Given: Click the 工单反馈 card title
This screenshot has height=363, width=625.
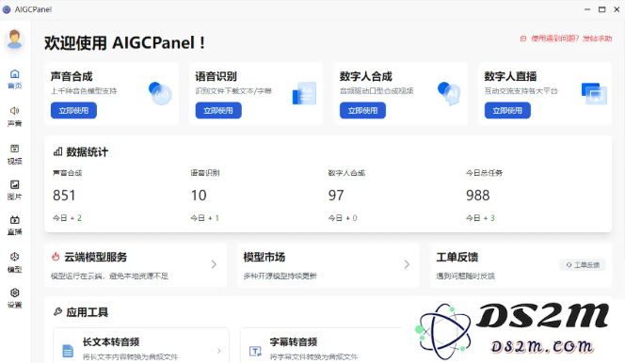Looking at the screenshot, I should pyautogui.click(x=457, y=257).
